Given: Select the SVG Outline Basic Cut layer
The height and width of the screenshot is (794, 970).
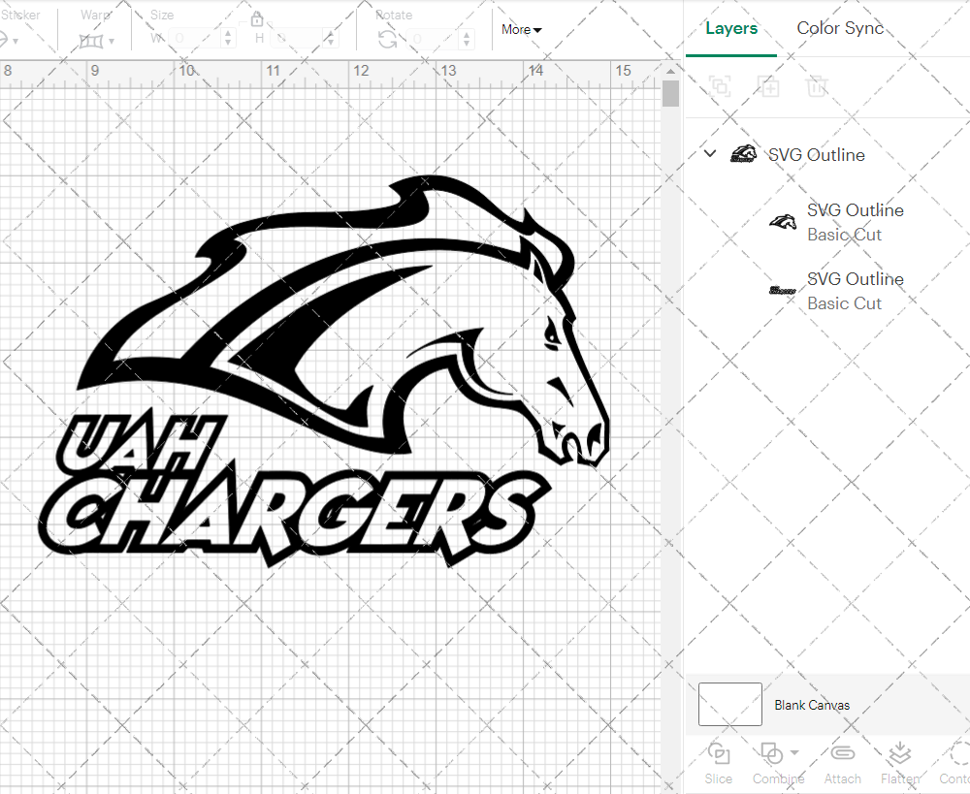Looking at the screenshot, I should tap(855, 222).
